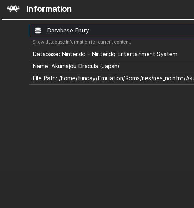Select the File Path row
Image resolution: width=194 pixels, height=208 pixels.
111,78
